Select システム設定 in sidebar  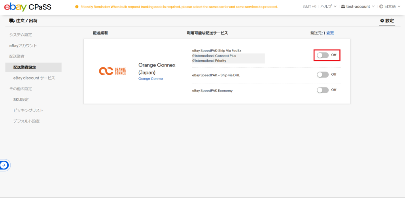pyautogui.click(x=21, y=34)
